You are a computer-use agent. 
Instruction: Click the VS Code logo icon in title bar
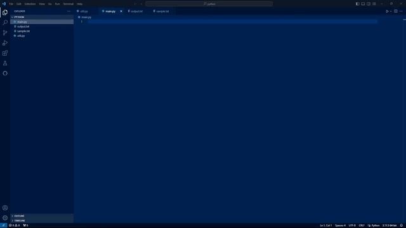pyautogui.click(x=4, y=4)
